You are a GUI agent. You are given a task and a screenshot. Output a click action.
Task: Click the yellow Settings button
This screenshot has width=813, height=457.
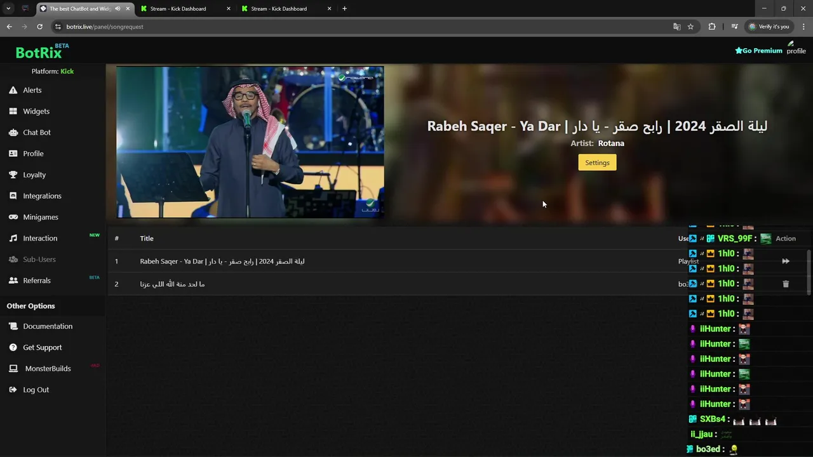[597, 162]
